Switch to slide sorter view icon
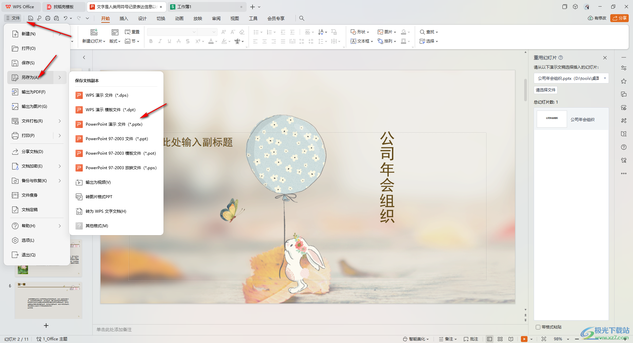Viewport: 633px width, 343px height. coord(500,339)
